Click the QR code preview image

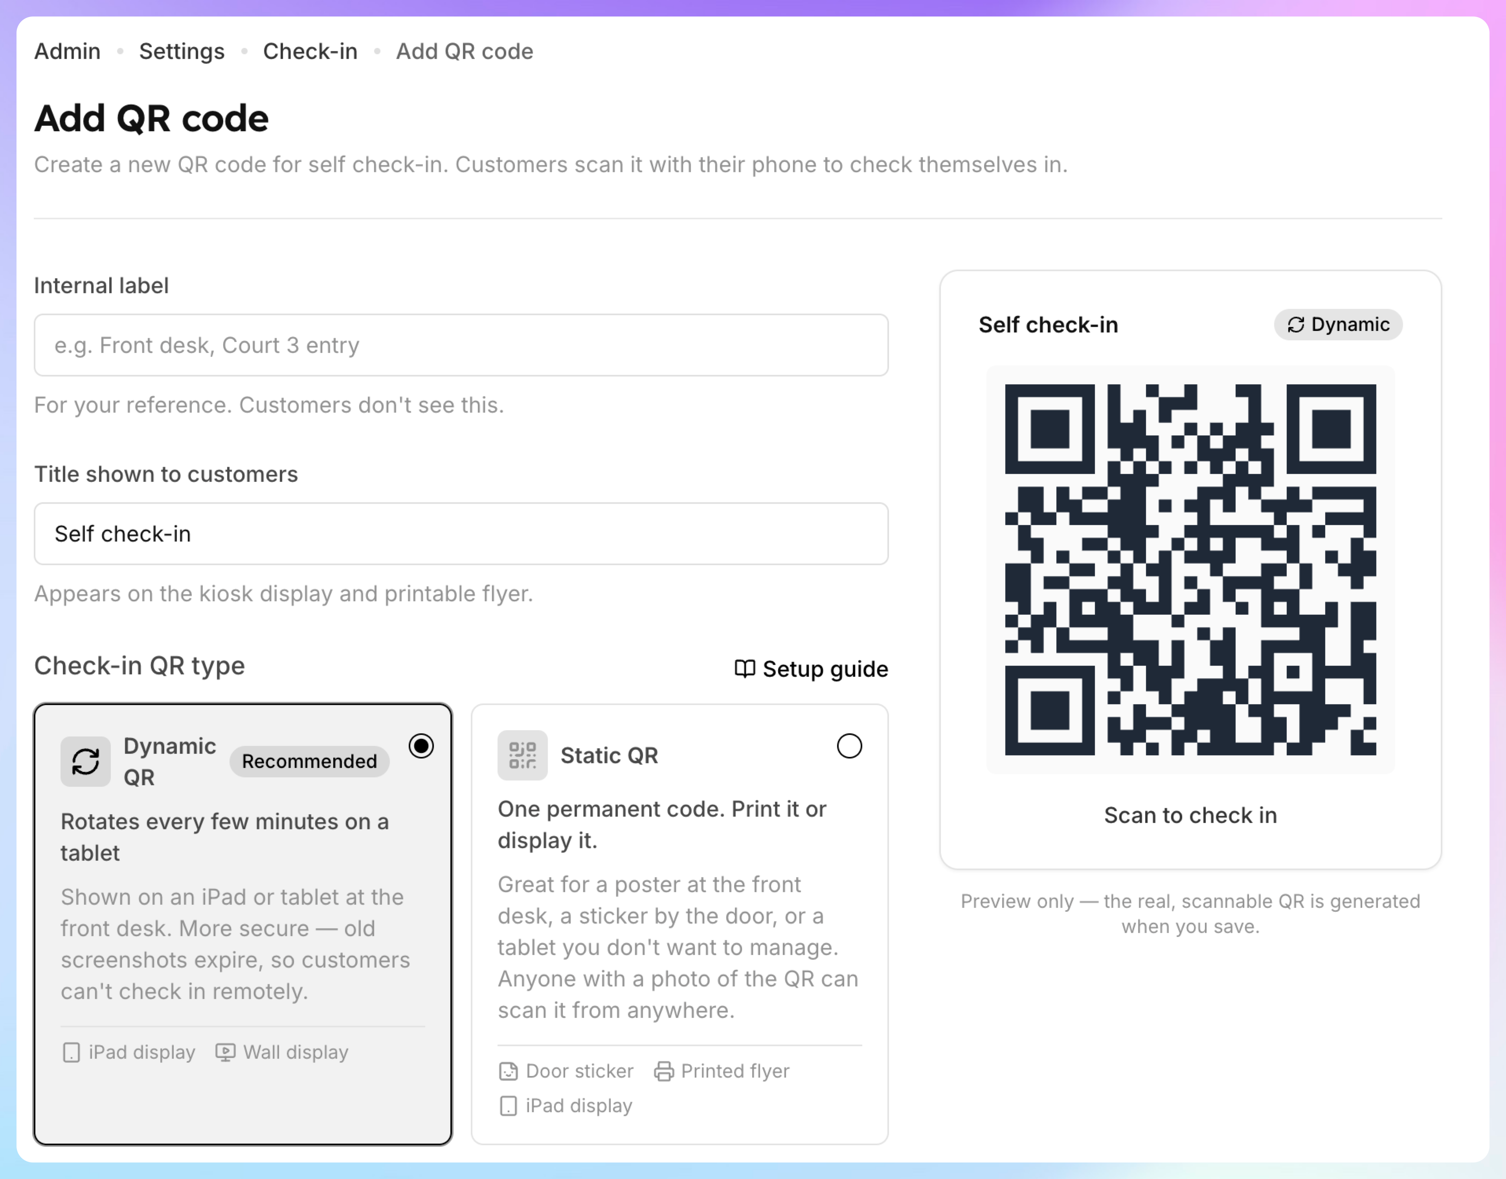1190,569
